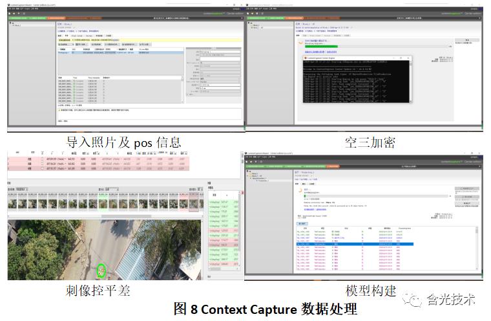Click the block icon next to Block_1 in the project tree

(12, 24)
